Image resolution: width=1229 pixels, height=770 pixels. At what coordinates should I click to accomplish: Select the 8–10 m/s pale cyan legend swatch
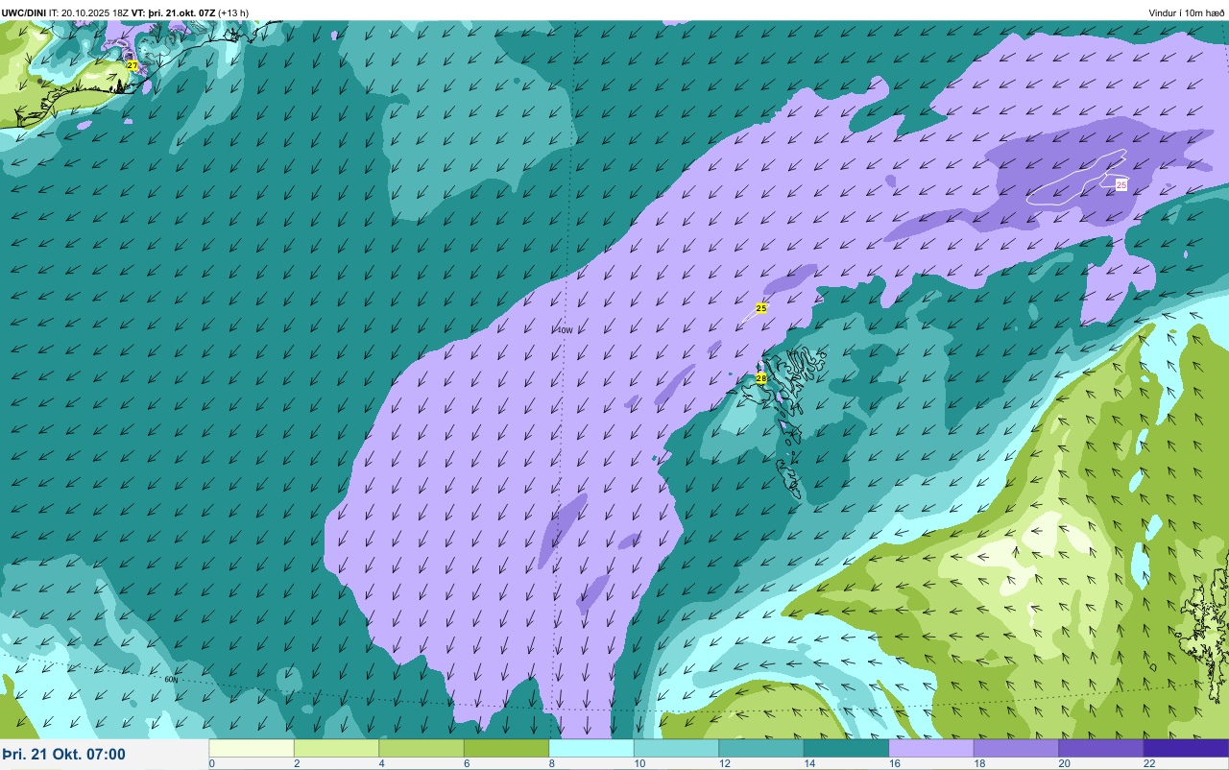591,748
